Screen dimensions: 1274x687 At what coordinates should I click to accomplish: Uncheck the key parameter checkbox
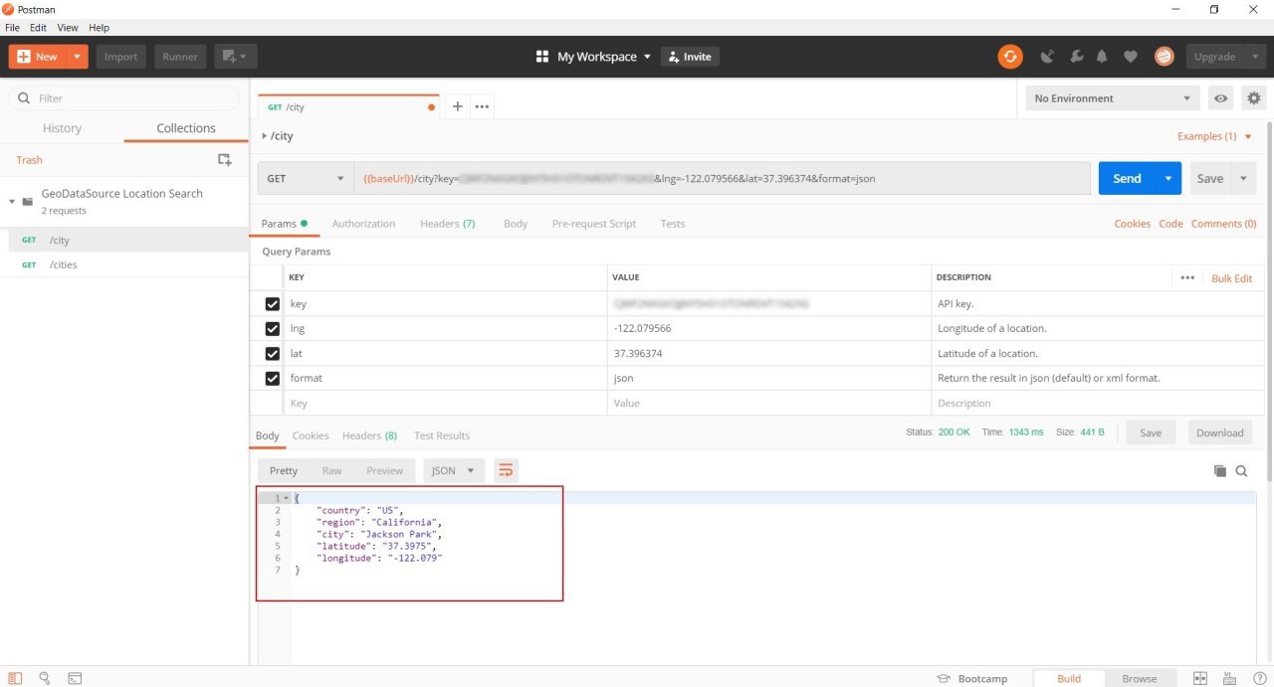pos(272,304)
